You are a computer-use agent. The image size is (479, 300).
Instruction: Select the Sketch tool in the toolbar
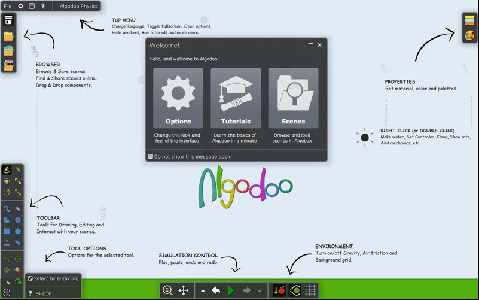point(7,169)
